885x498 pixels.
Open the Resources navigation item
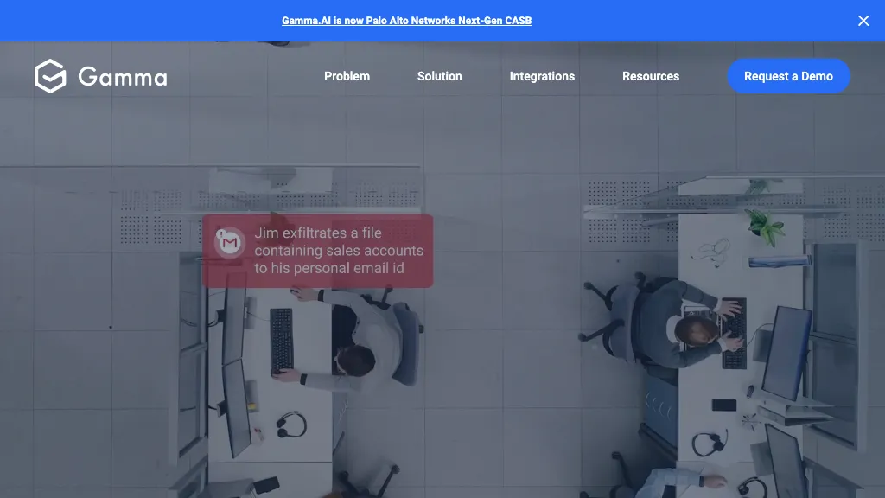pyautogui.click(x=650, y=76)
